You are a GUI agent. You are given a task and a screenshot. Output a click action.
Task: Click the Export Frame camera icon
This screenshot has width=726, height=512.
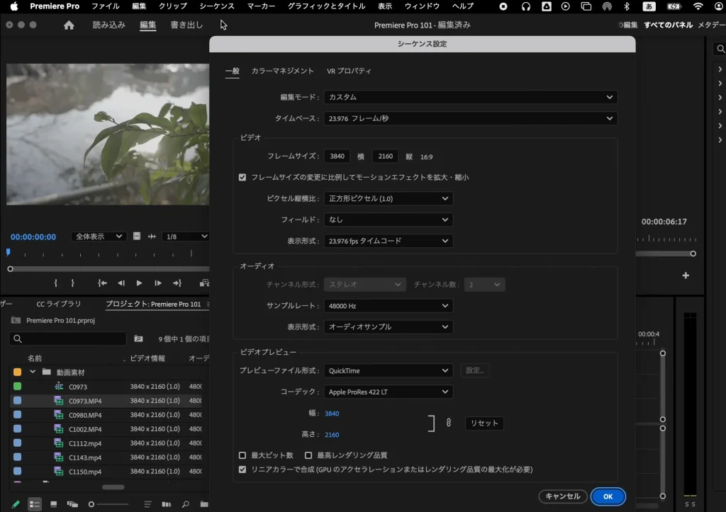[x=203, y=283]
